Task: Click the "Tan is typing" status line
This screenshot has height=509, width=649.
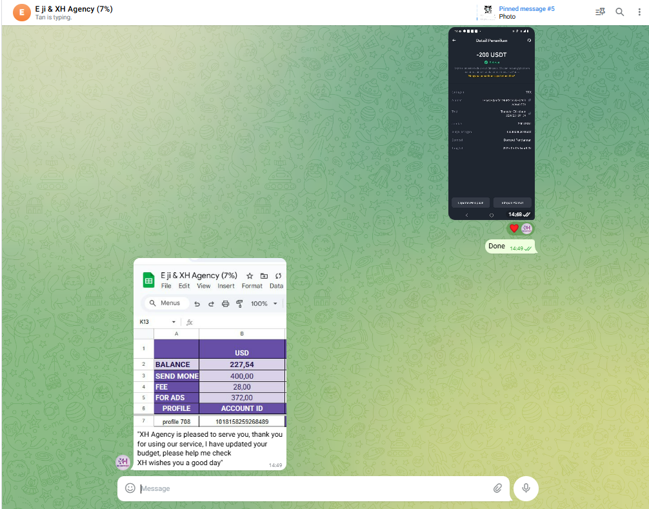Action: coord(54,17)
